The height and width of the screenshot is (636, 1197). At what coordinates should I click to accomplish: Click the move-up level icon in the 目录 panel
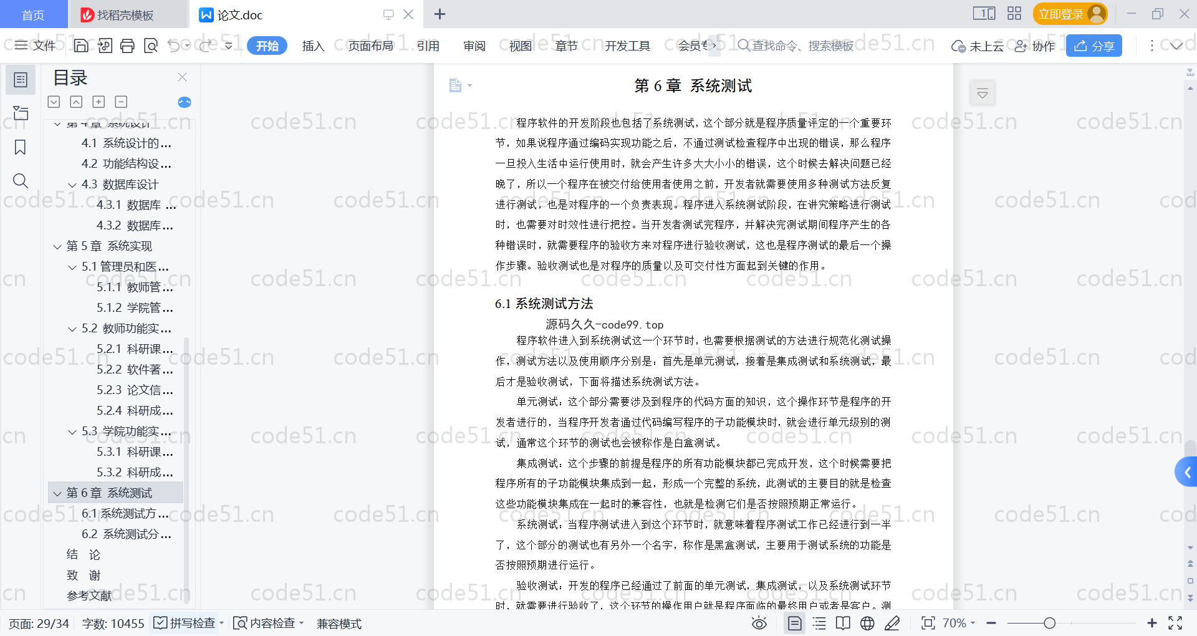click(76, 102)
